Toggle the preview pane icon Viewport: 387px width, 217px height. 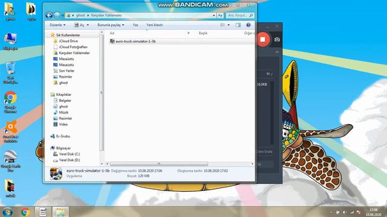238,25
